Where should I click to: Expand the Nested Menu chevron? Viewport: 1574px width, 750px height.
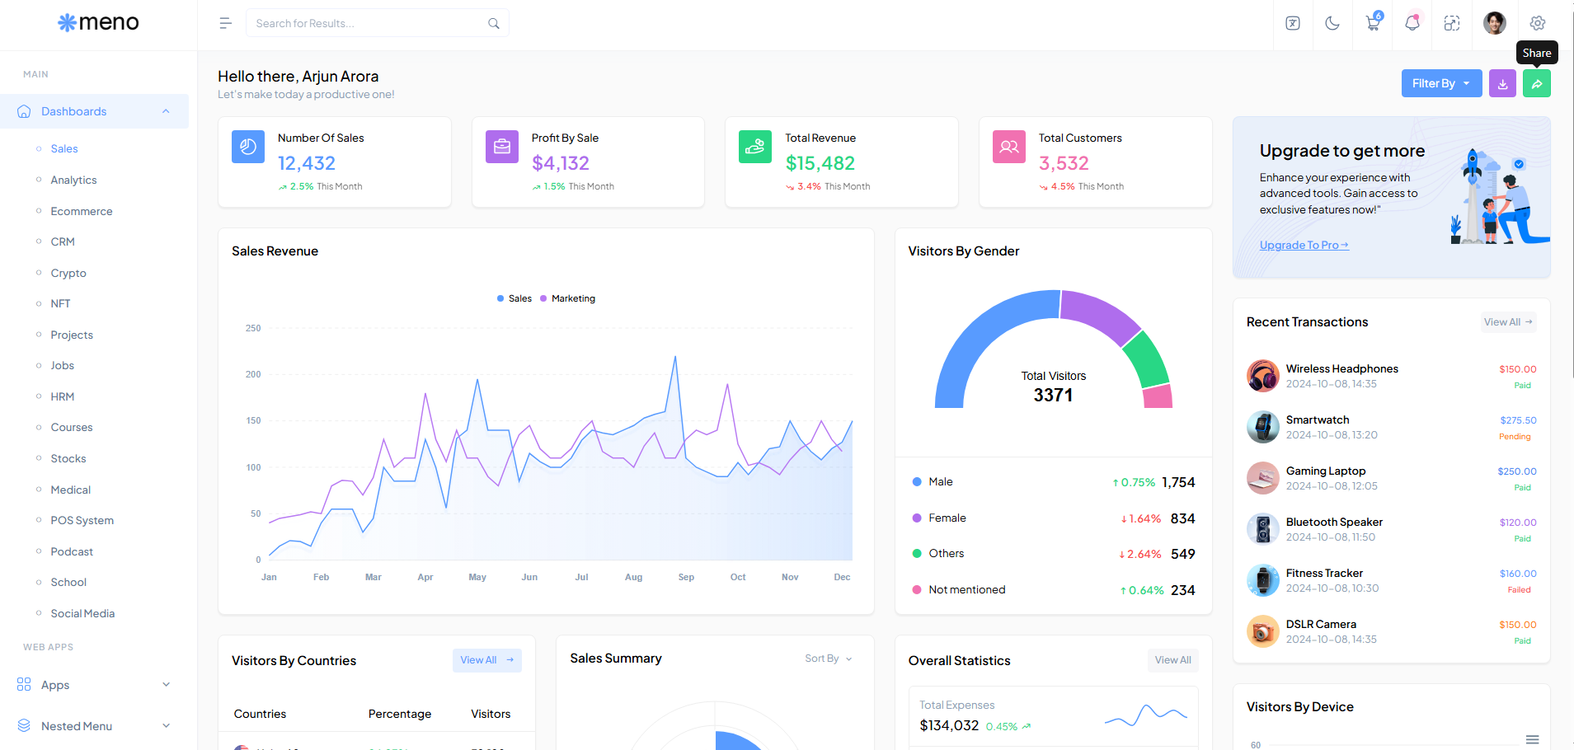[x=166, y=725]
